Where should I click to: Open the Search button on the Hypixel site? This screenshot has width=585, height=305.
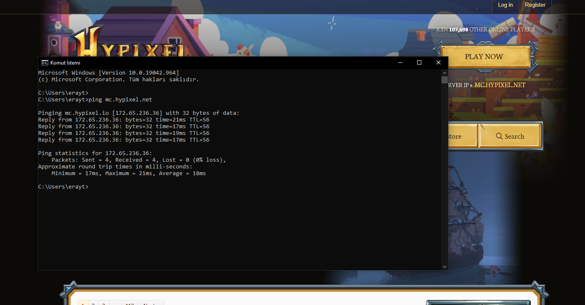[510, 136]
